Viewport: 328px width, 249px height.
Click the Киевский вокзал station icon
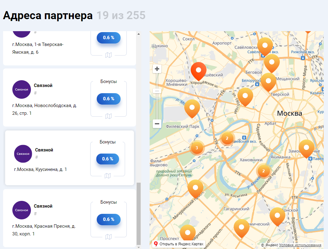[x=244, y=138]
